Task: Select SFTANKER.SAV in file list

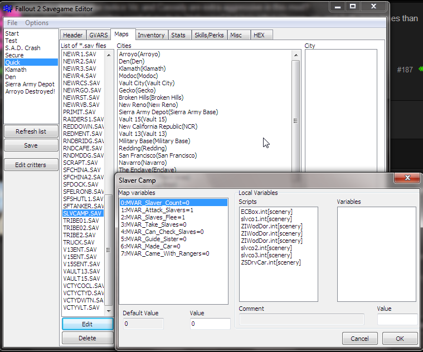Action: 83,206
